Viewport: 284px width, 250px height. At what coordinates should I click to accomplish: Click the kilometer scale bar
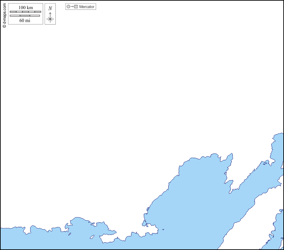point(25,12)
